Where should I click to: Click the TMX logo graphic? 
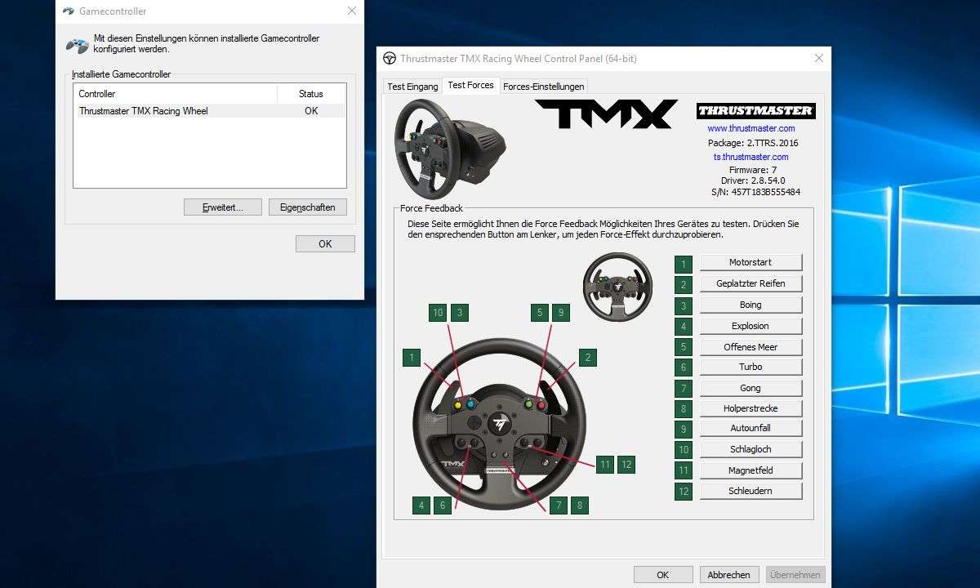[x=606, y=114]
